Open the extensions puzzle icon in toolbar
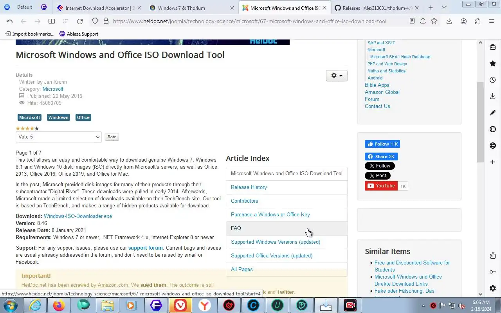This screenshot has height=313, width=501. [478, 21]
